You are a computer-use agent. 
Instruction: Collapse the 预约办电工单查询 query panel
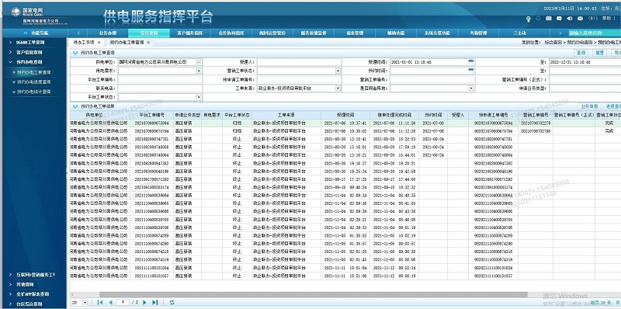(x=75, y=53)
